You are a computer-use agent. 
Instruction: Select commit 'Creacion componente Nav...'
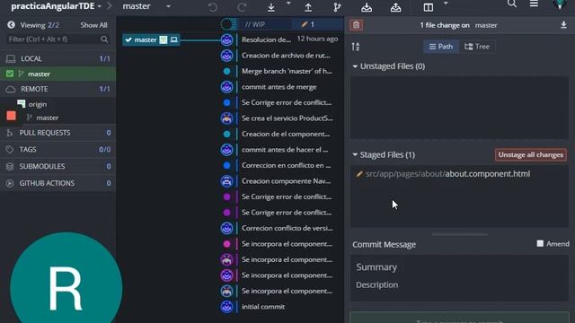286,181
